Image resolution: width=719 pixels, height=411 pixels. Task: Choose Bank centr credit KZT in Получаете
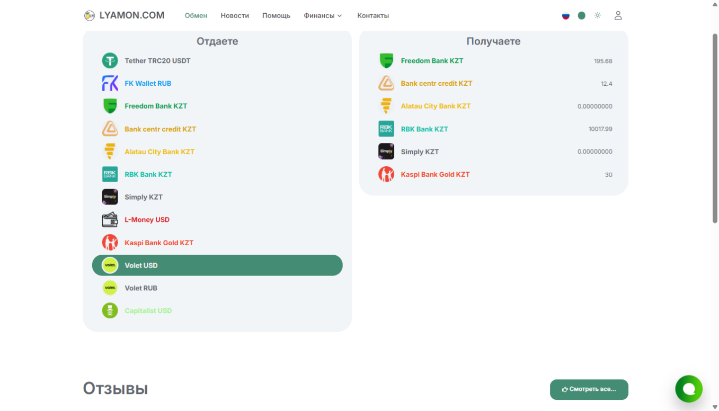coord(494,84)
